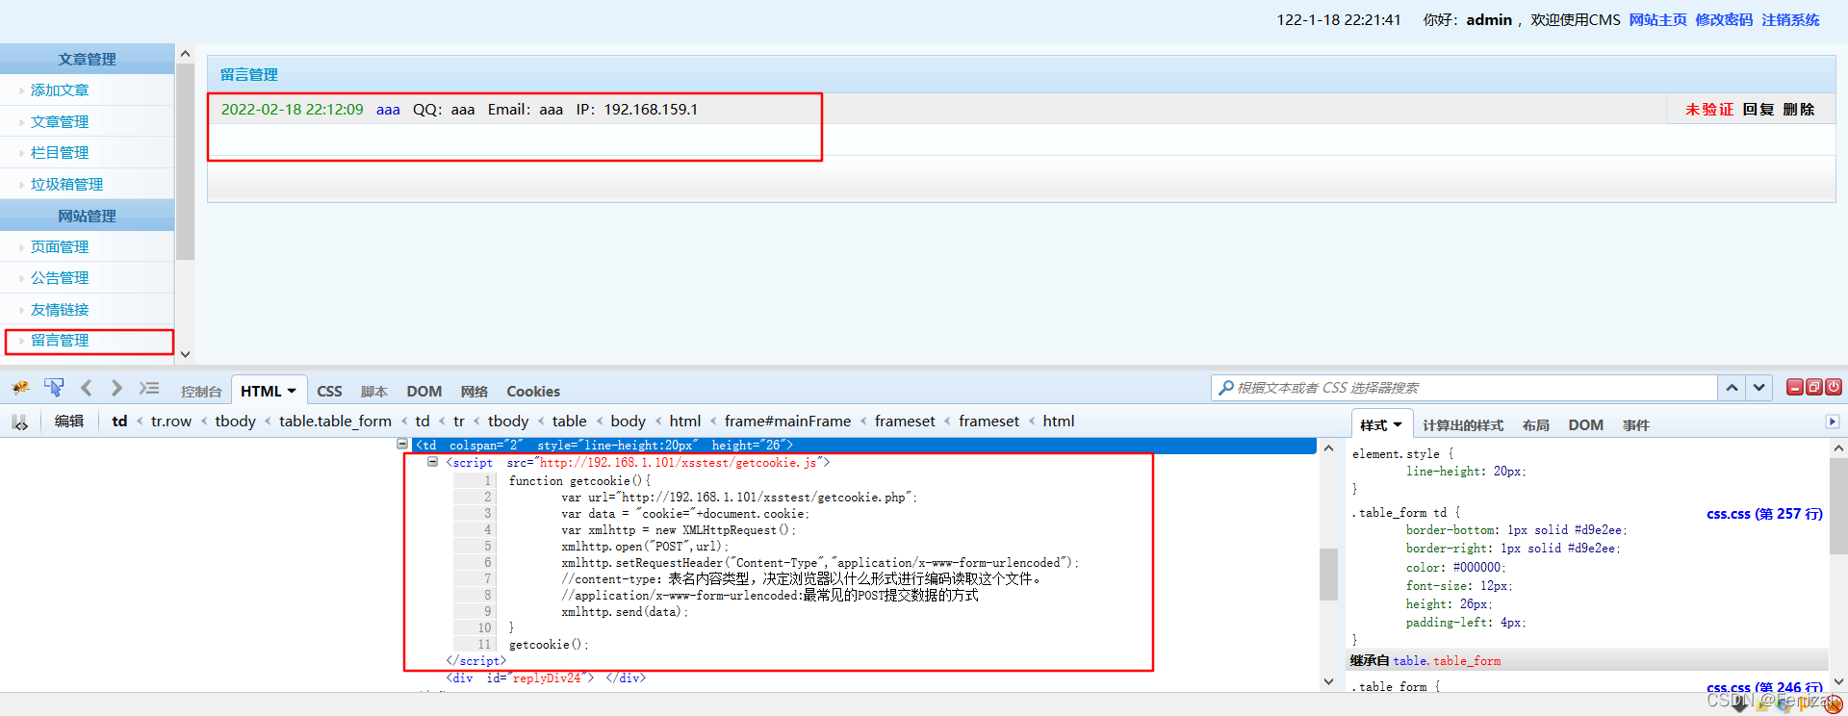
Task: Find next match with the search down arrow
Action: pyautogui.click(x=1759, y=388)
